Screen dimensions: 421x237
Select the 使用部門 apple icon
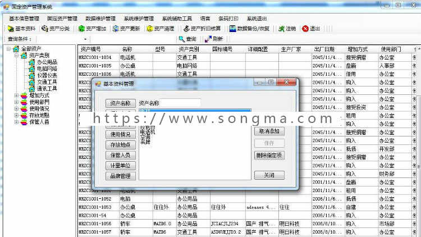(24, 102)
